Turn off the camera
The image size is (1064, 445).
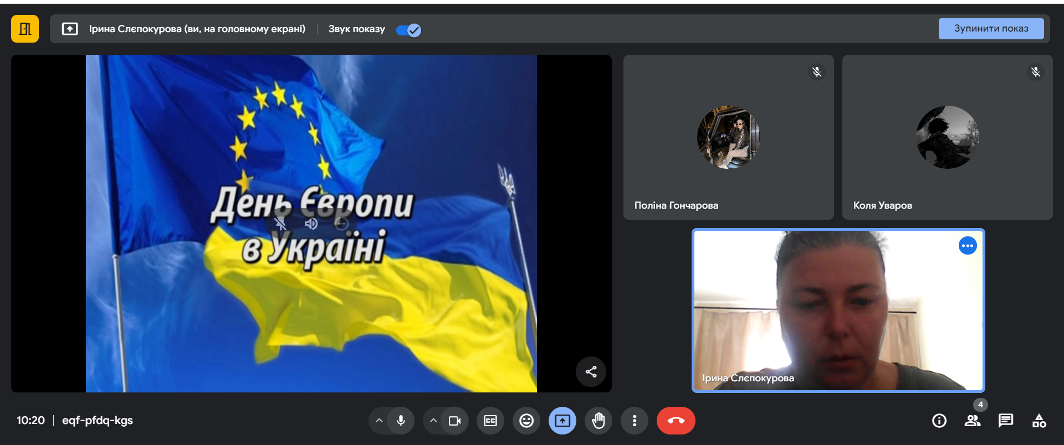(x=454, y=421)
